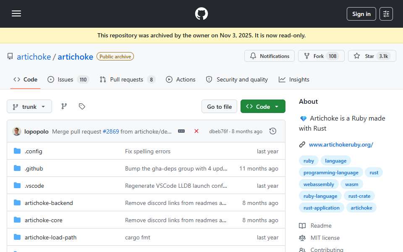Star the repository
This screenshot has width=403, height=252.
[x=372, y=56]
